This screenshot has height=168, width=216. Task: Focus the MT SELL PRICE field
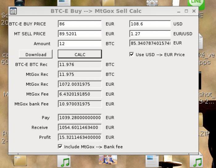(x=80, y=34)
